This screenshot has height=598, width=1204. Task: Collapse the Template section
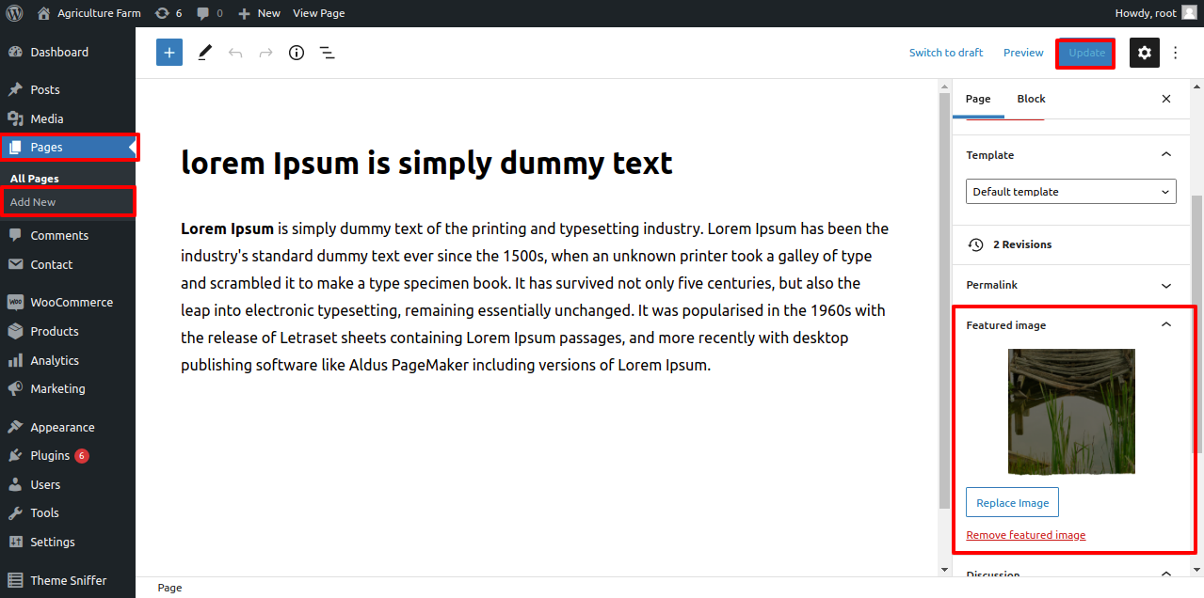(x=1165, y=155)
